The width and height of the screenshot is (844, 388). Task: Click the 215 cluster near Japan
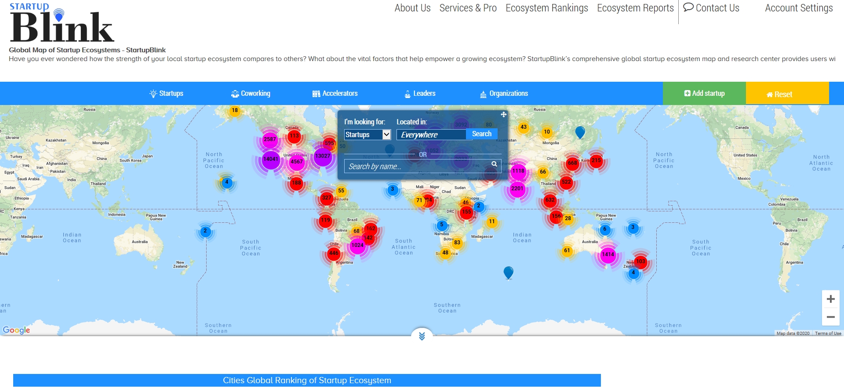(596, 160)
